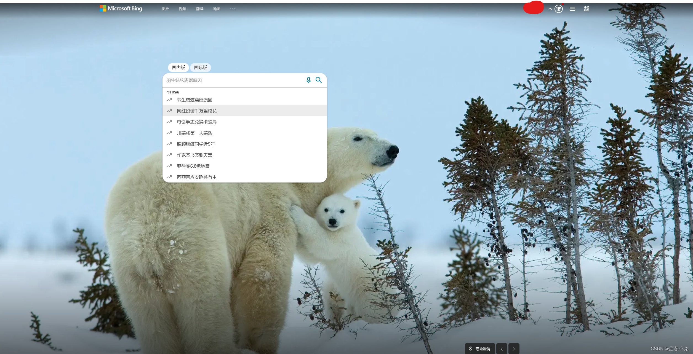
Task: Expand the more options ellipsis menu
Action: click(233, 9)
